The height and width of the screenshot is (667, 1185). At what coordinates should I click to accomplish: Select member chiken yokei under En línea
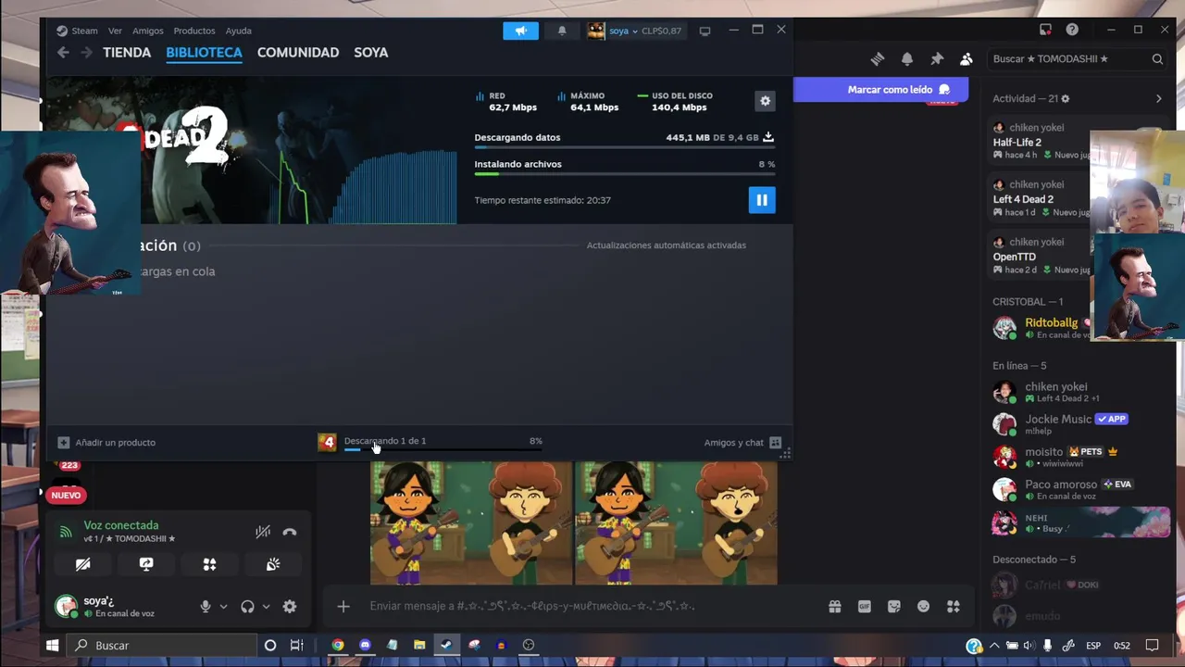tap(1079, 392)
